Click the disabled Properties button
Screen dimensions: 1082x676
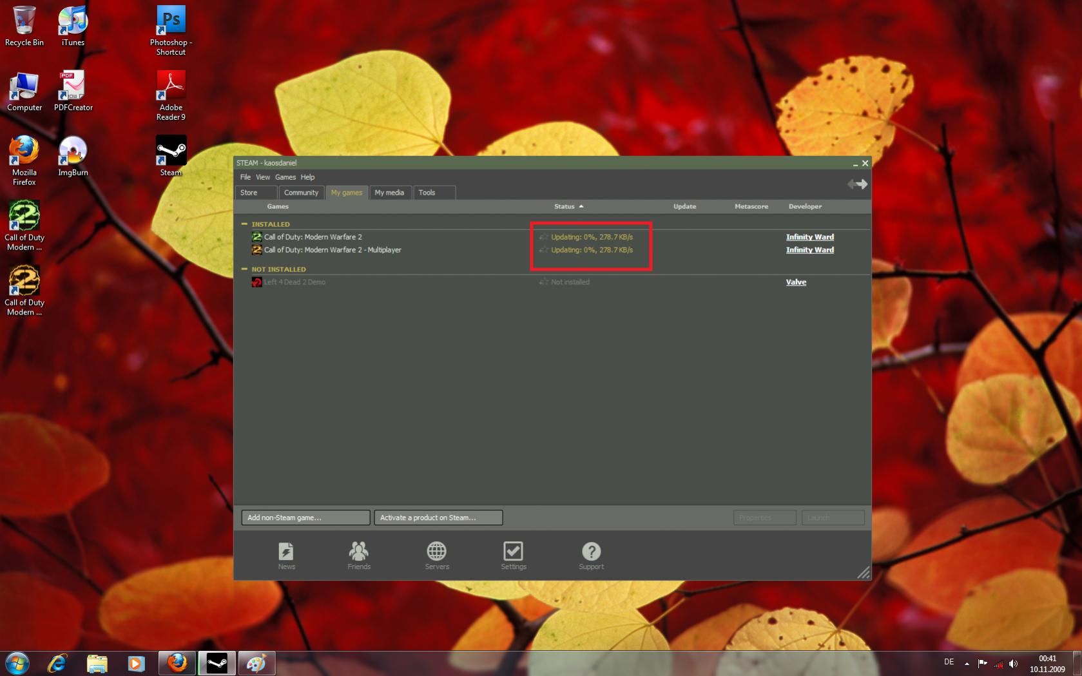pos(765,517)
